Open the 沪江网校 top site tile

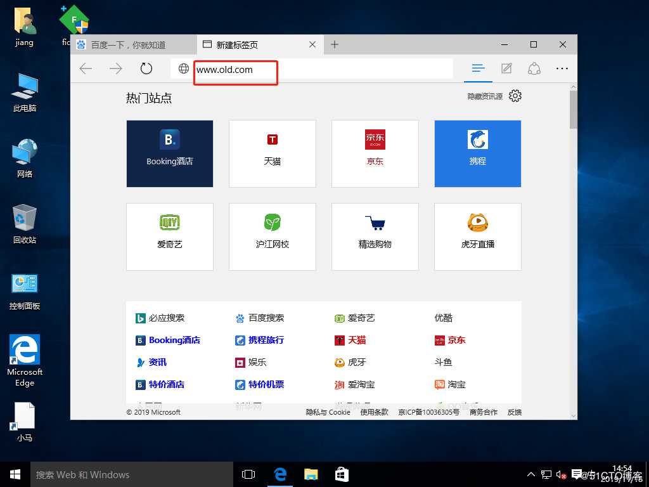tap(273, 237)
